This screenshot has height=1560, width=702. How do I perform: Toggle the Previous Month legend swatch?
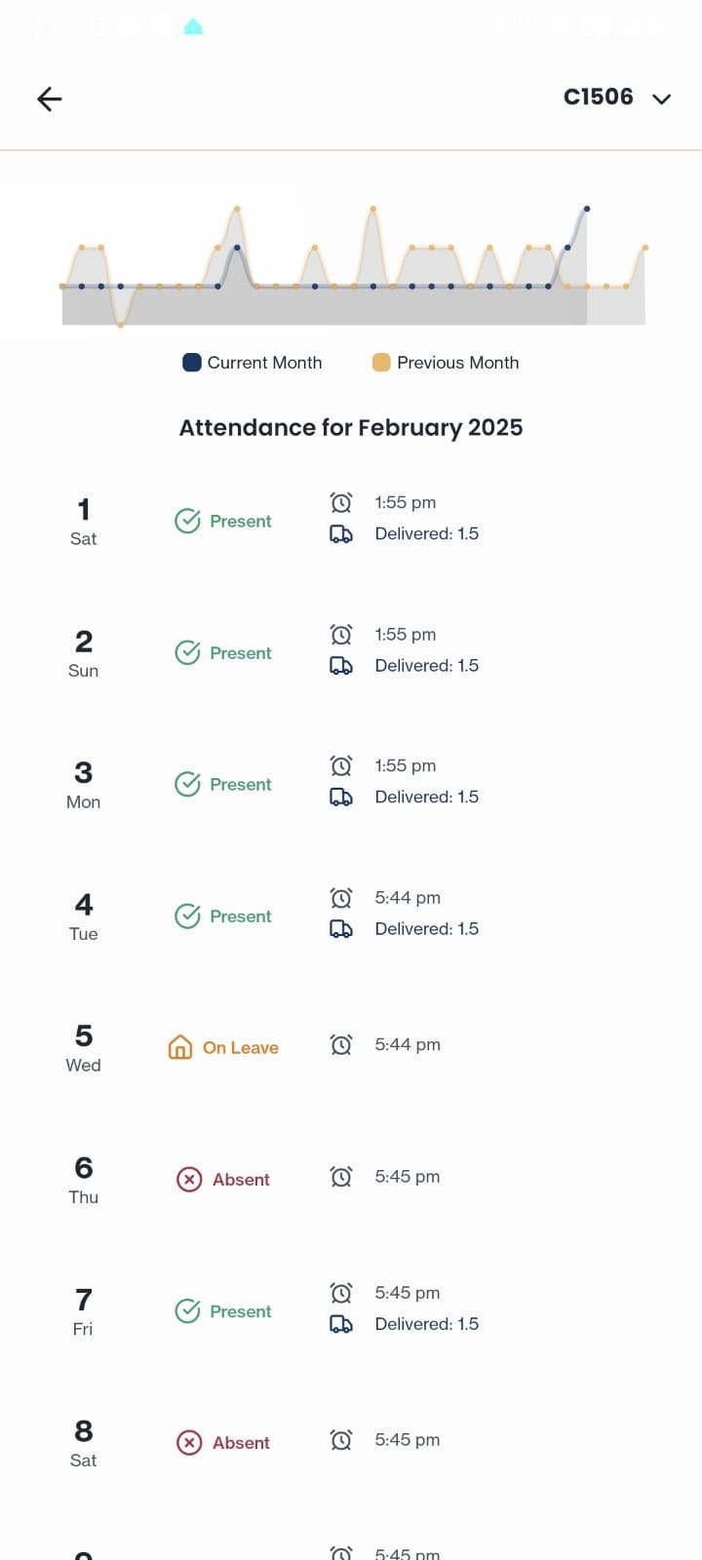(381, 363)
